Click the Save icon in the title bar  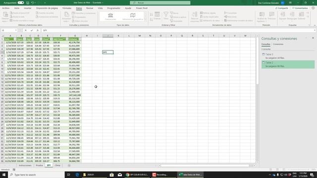click(x=28, y=3)
